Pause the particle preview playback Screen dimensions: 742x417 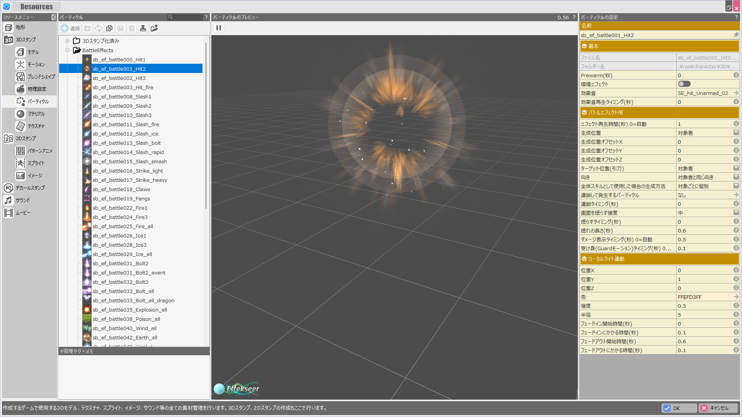[219, 28]
